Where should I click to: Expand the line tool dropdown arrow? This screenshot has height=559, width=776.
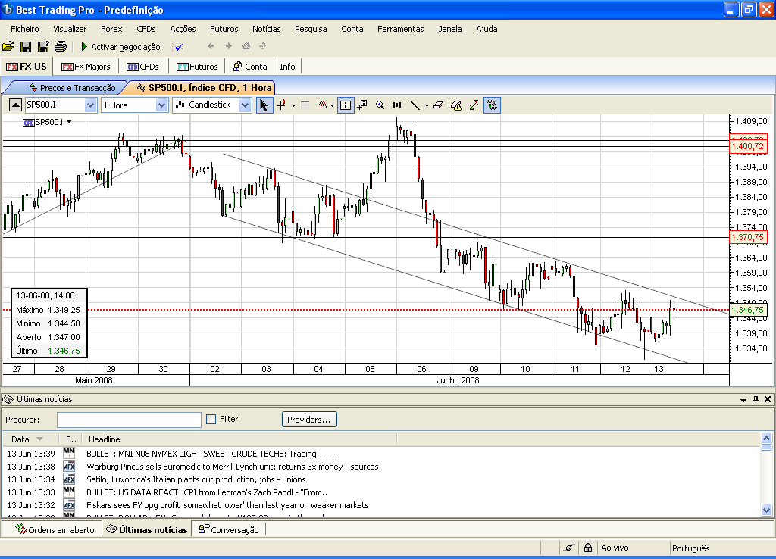pos(427,105)
